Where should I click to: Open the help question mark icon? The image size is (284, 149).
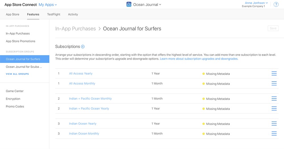(276, 5)
